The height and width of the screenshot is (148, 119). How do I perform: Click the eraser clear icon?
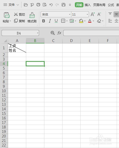coord(99,21)
